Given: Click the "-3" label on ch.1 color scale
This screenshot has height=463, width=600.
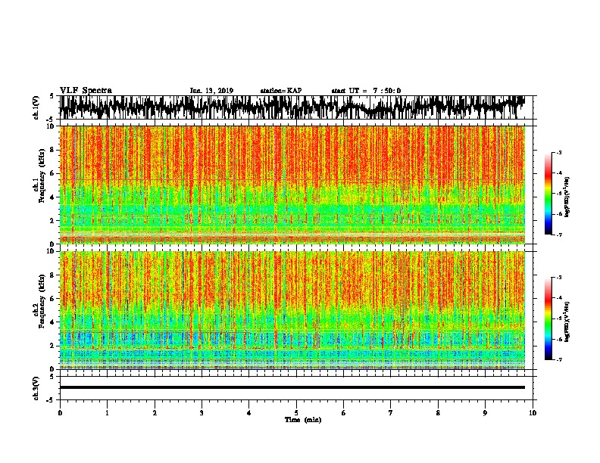Looking at the screenshot, I should pyautogui.click(x=558, y=152).
